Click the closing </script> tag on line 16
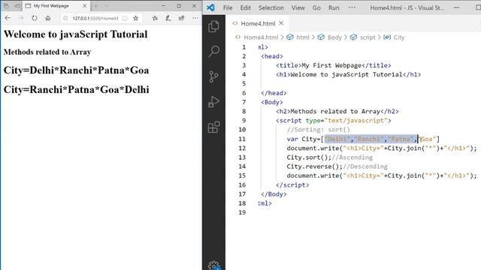 292,185
